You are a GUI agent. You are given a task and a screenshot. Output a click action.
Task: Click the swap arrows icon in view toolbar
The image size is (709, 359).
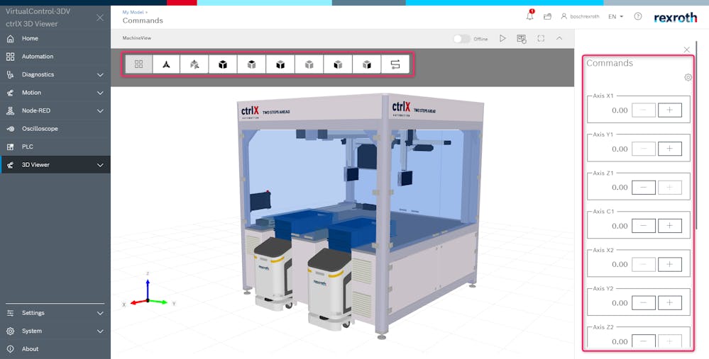pyautogui.click(x=395, y=64)
